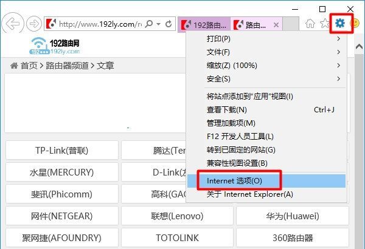365x249 pixels.
Task: Click the 360路由器 brand button
Action: coord(293,238)
